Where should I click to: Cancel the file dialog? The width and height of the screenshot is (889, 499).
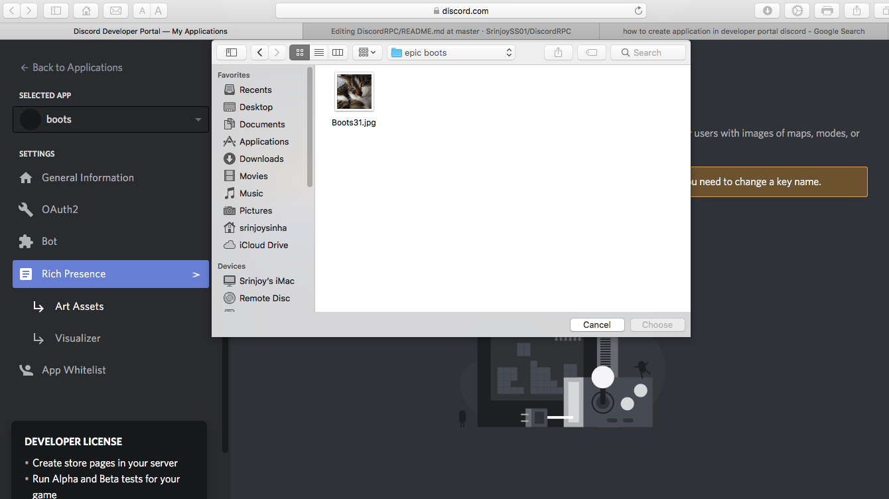597,324
